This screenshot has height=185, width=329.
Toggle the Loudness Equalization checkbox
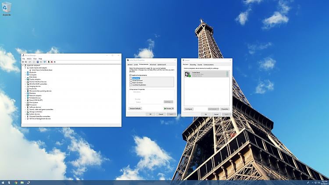(130, 85)
